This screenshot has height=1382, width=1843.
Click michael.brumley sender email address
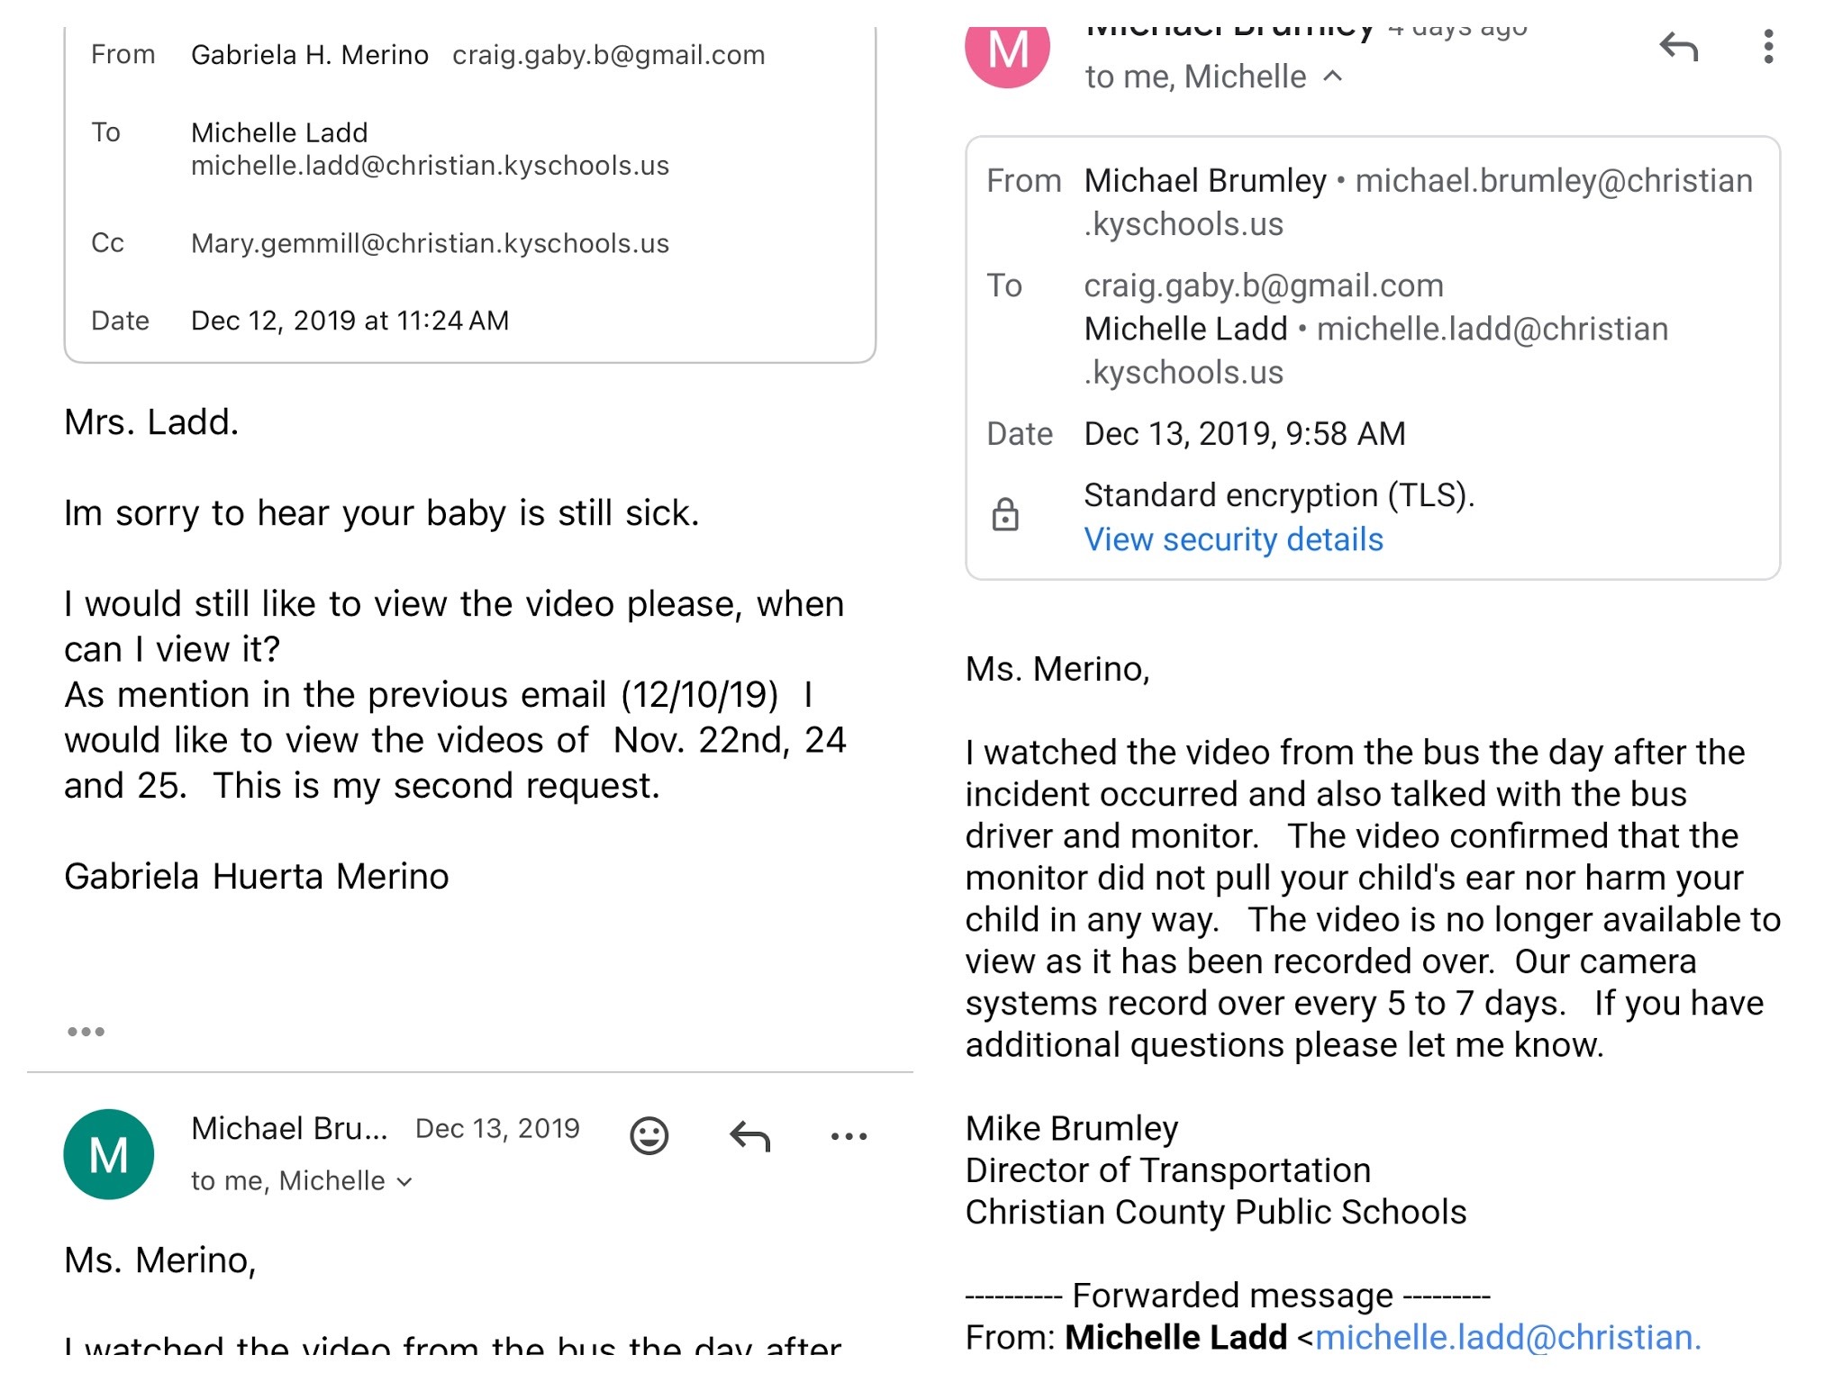coord(1553,181)
